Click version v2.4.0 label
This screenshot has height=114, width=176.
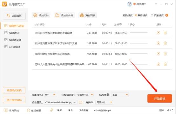[166, 110]
